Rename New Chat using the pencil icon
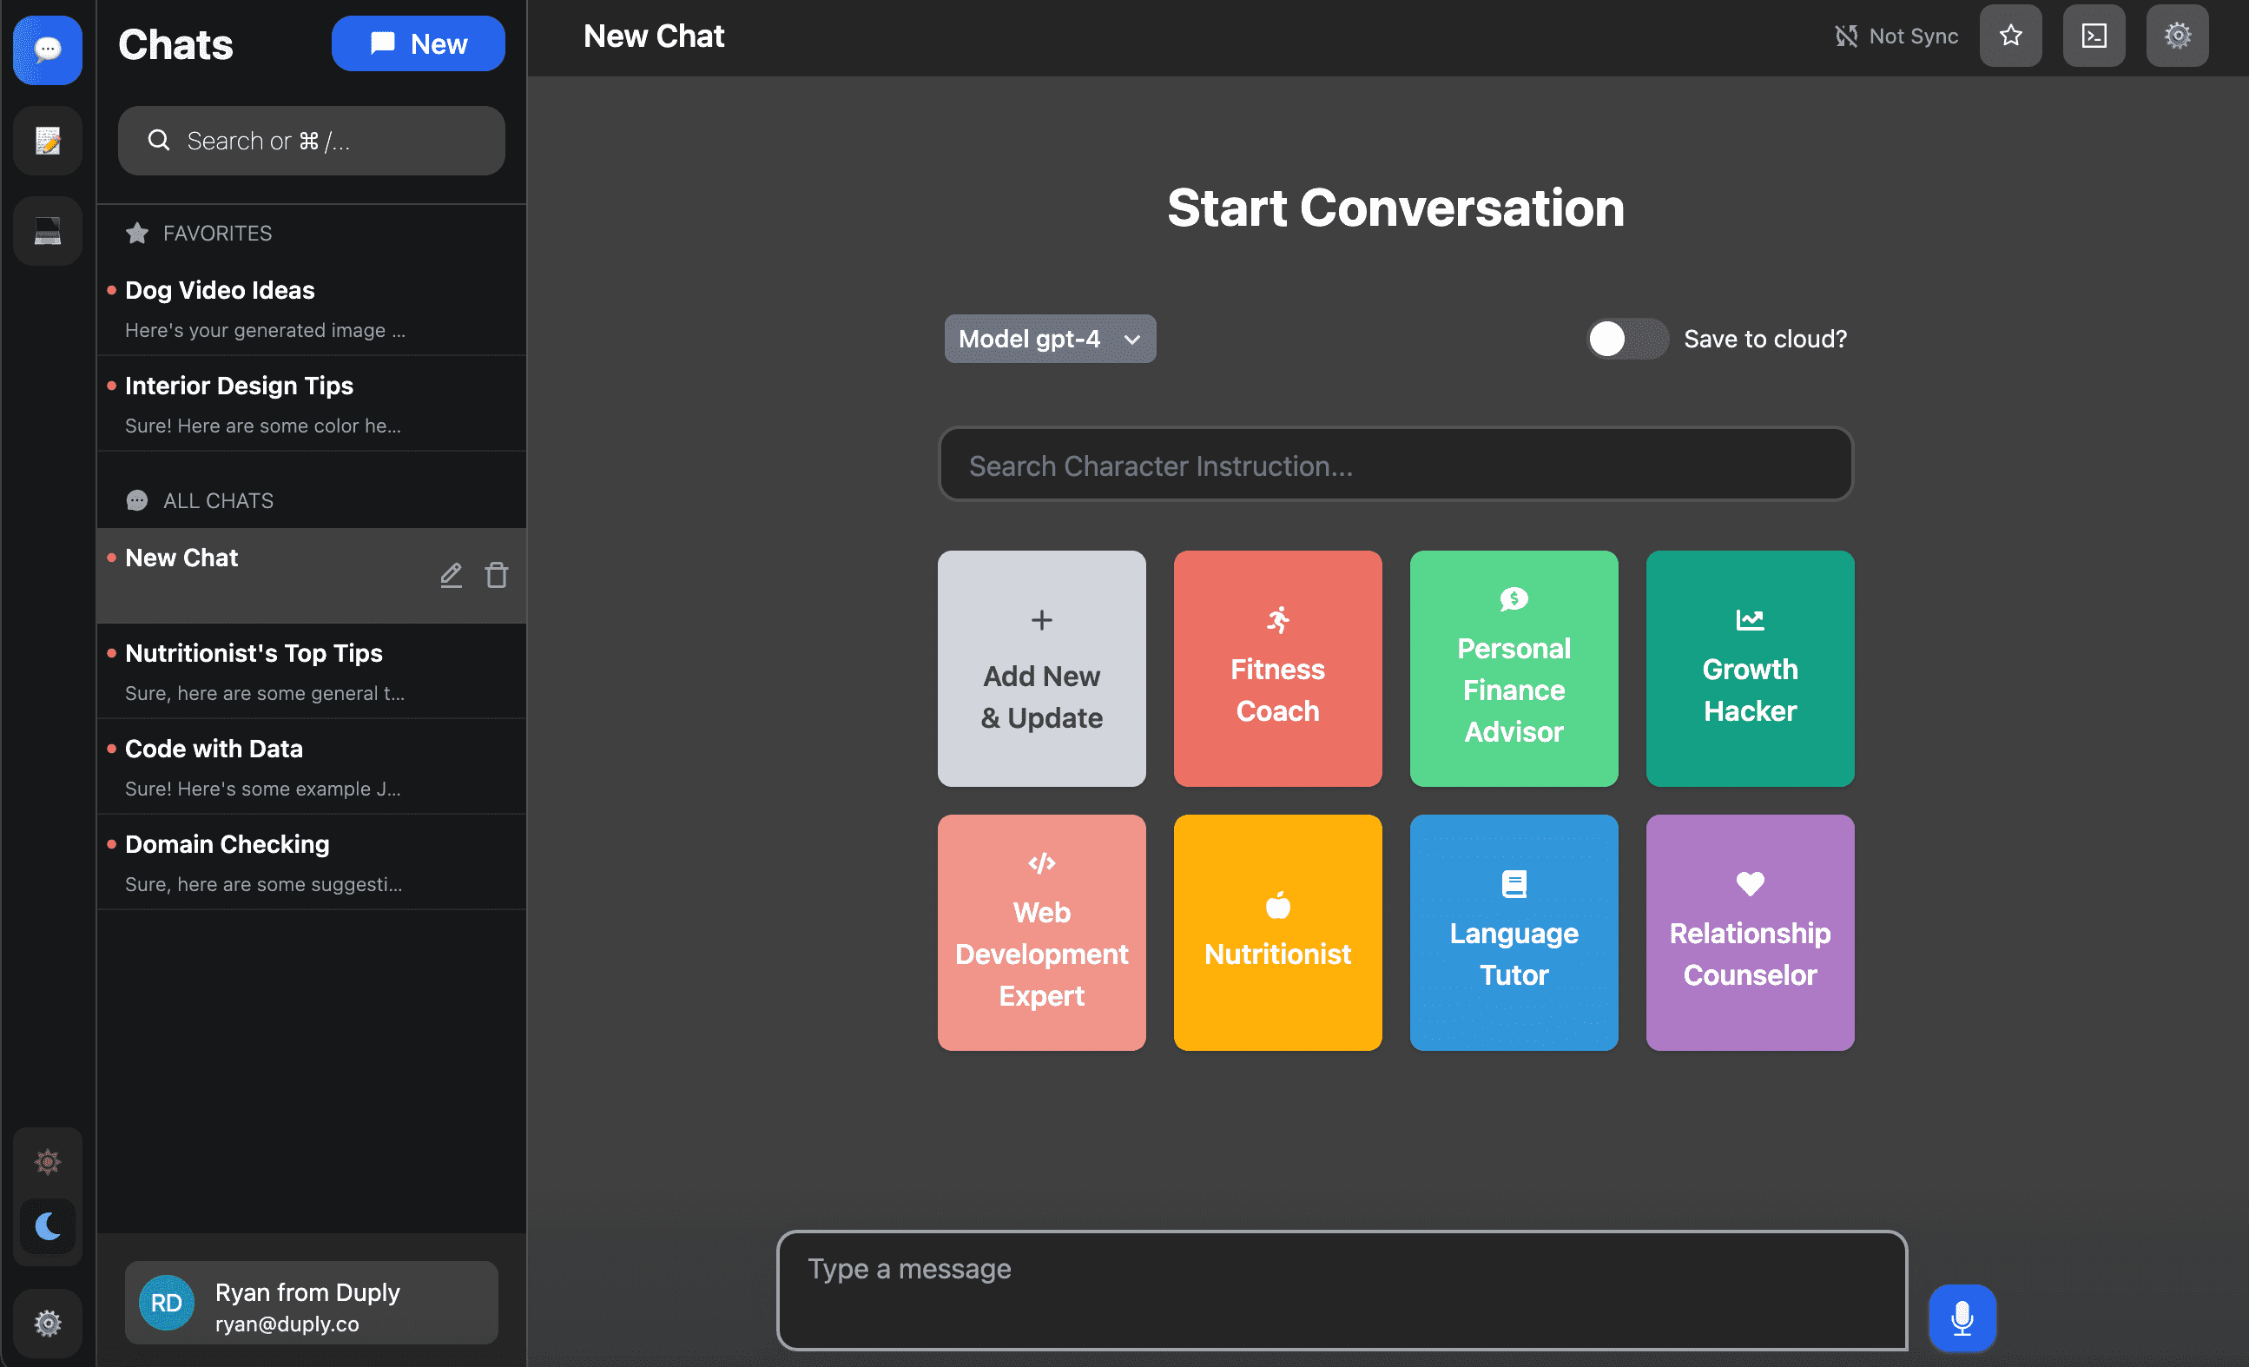The image size is (2249, 1367). tap(450, 575)
